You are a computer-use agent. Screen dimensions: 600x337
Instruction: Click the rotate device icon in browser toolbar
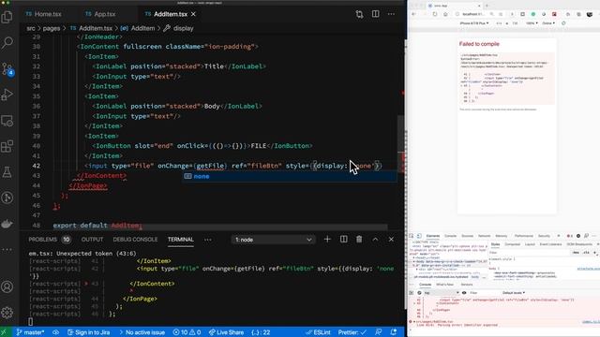point(563,23)
